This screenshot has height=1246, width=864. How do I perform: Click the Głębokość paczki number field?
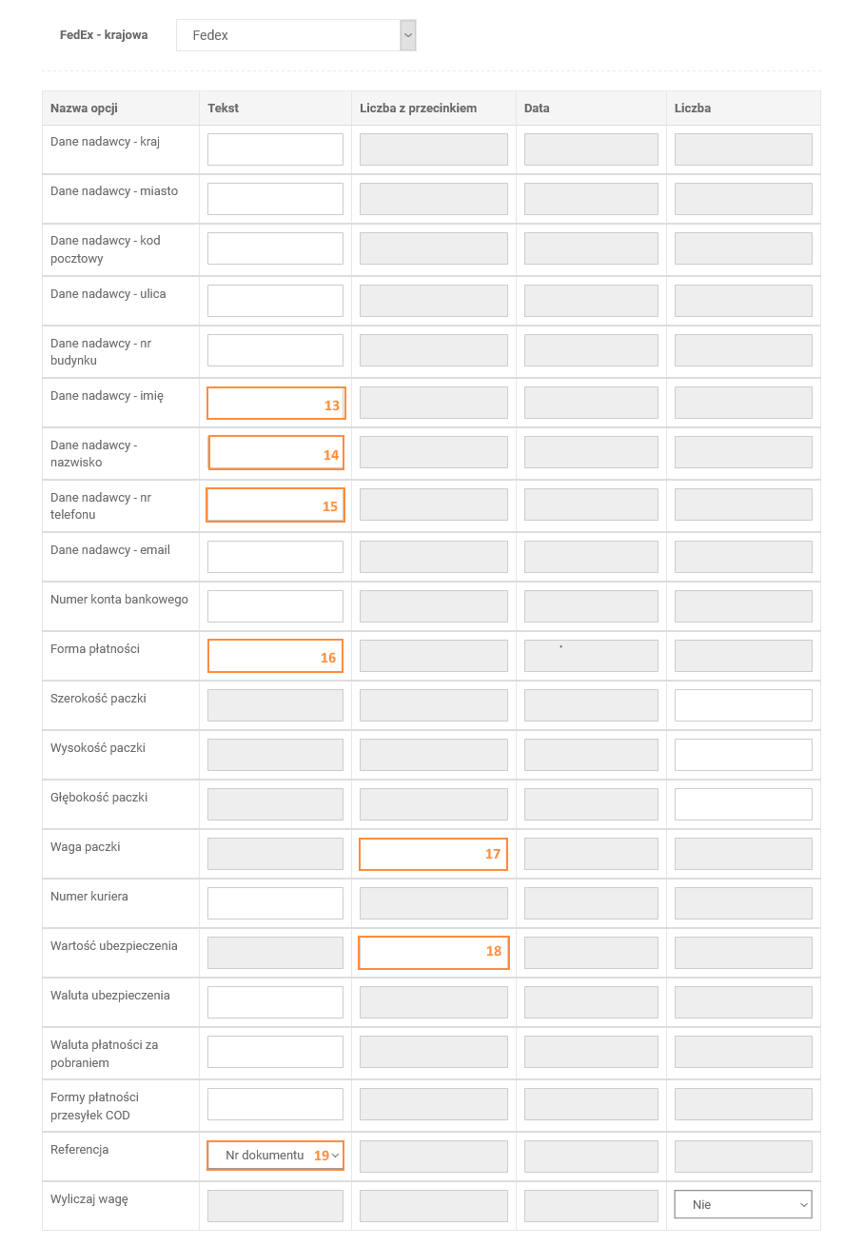click(742, 804)
